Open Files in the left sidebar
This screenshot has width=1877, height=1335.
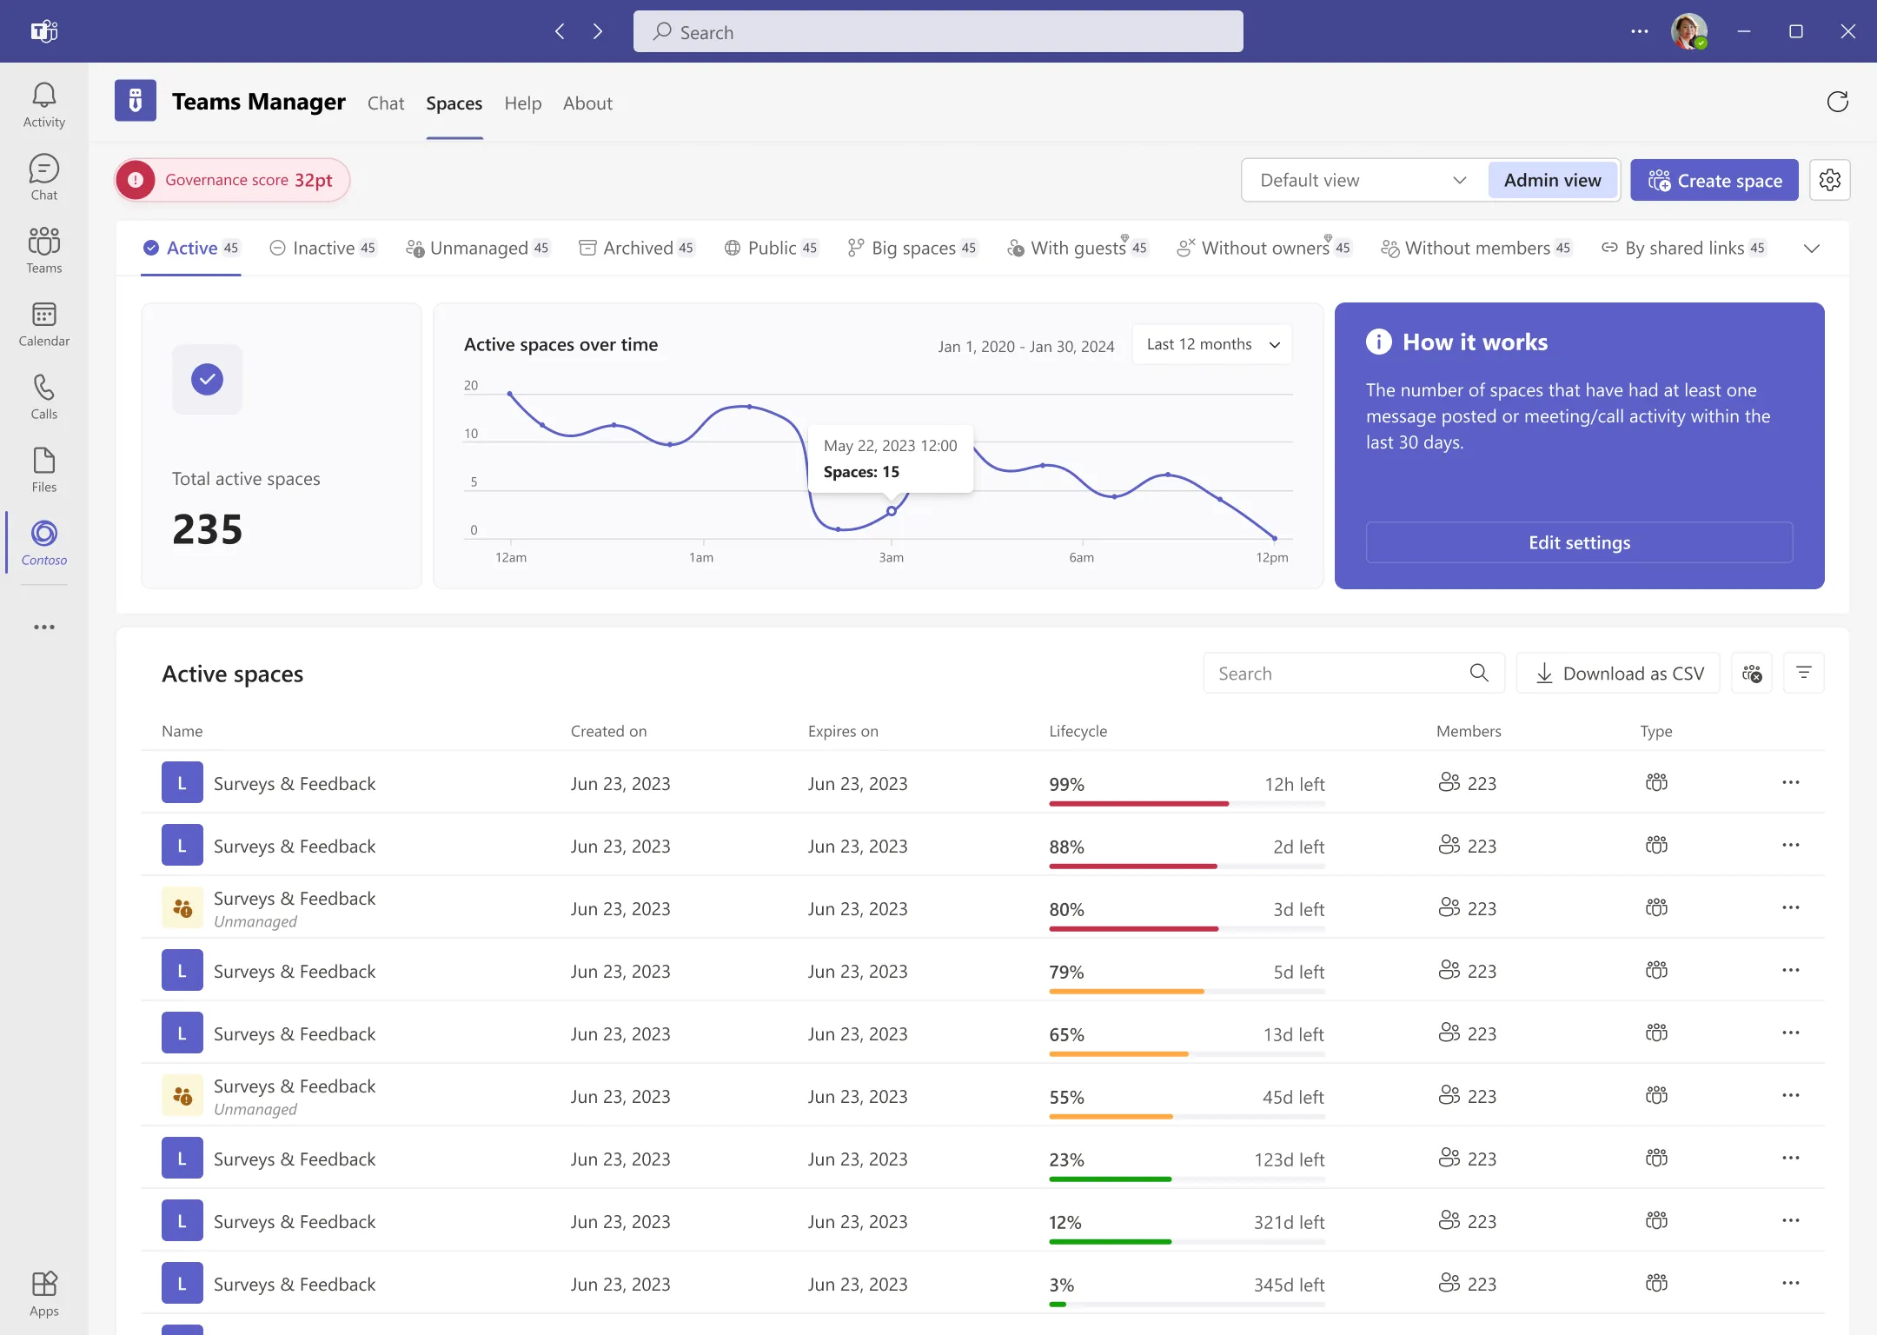tap(43, 470)
